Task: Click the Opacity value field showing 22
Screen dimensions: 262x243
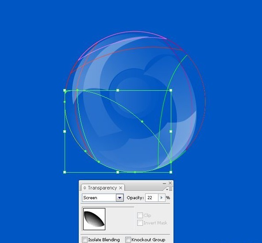Action: tap(151, 198)
